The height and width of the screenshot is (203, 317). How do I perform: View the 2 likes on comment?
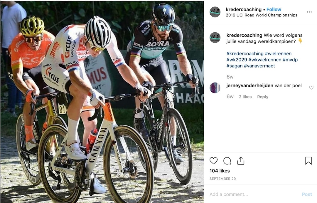pyautogui.click(x=245, y=97)
